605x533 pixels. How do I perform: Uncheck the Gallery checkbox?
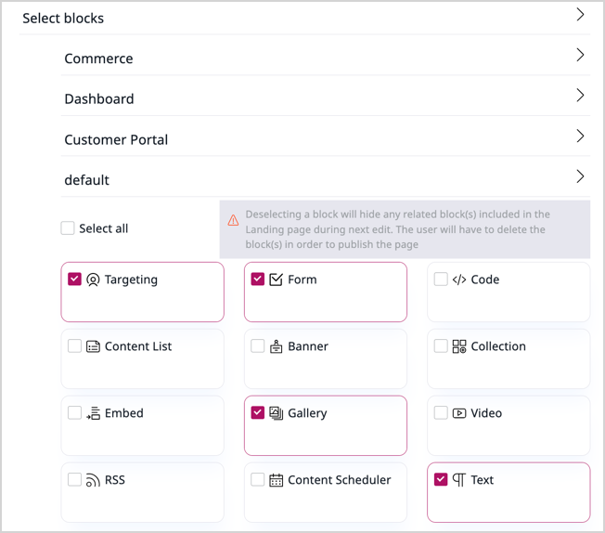tap(258, 412)
